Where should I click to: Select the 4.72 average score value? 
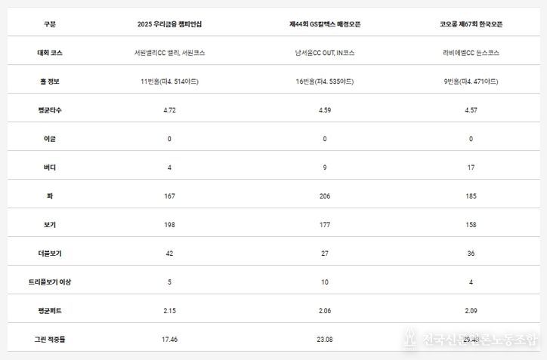point(170,109)
